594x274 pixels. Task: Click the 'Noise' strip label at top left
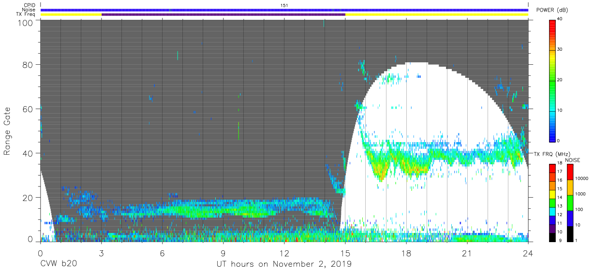[x=29, y=10]
